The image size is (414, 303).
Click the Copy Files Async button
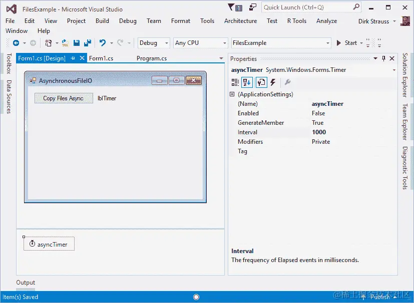click(x=64, y=98)
